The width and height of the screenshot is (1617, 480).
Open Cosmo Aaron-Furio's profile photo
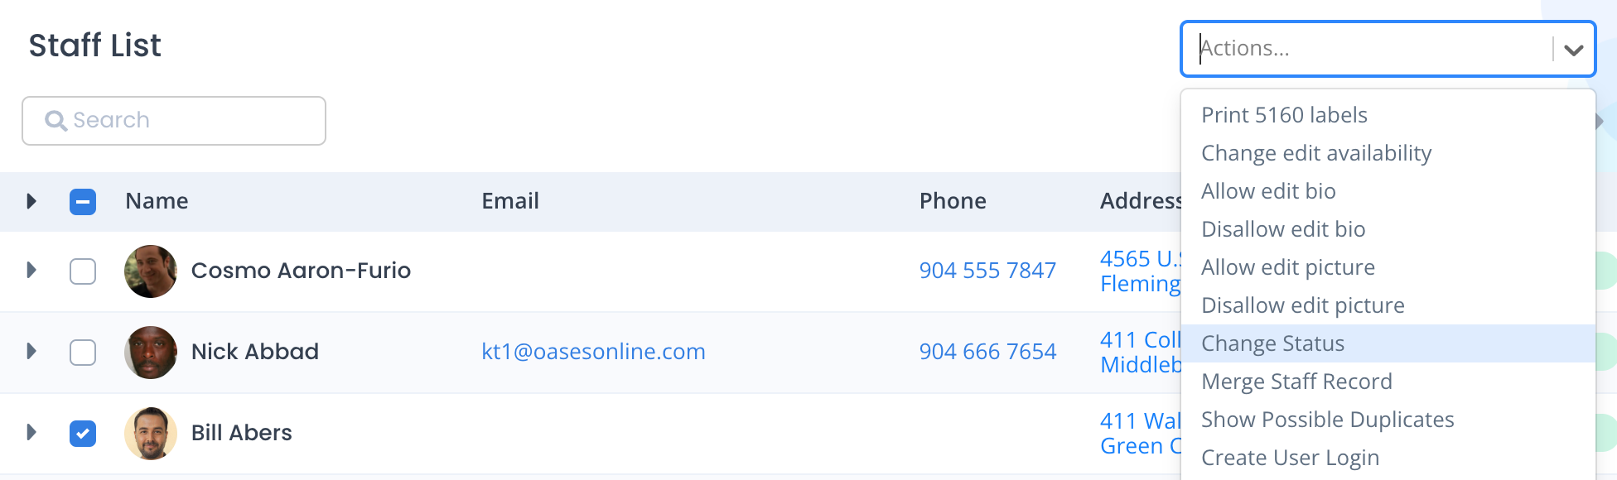[151, 271]
